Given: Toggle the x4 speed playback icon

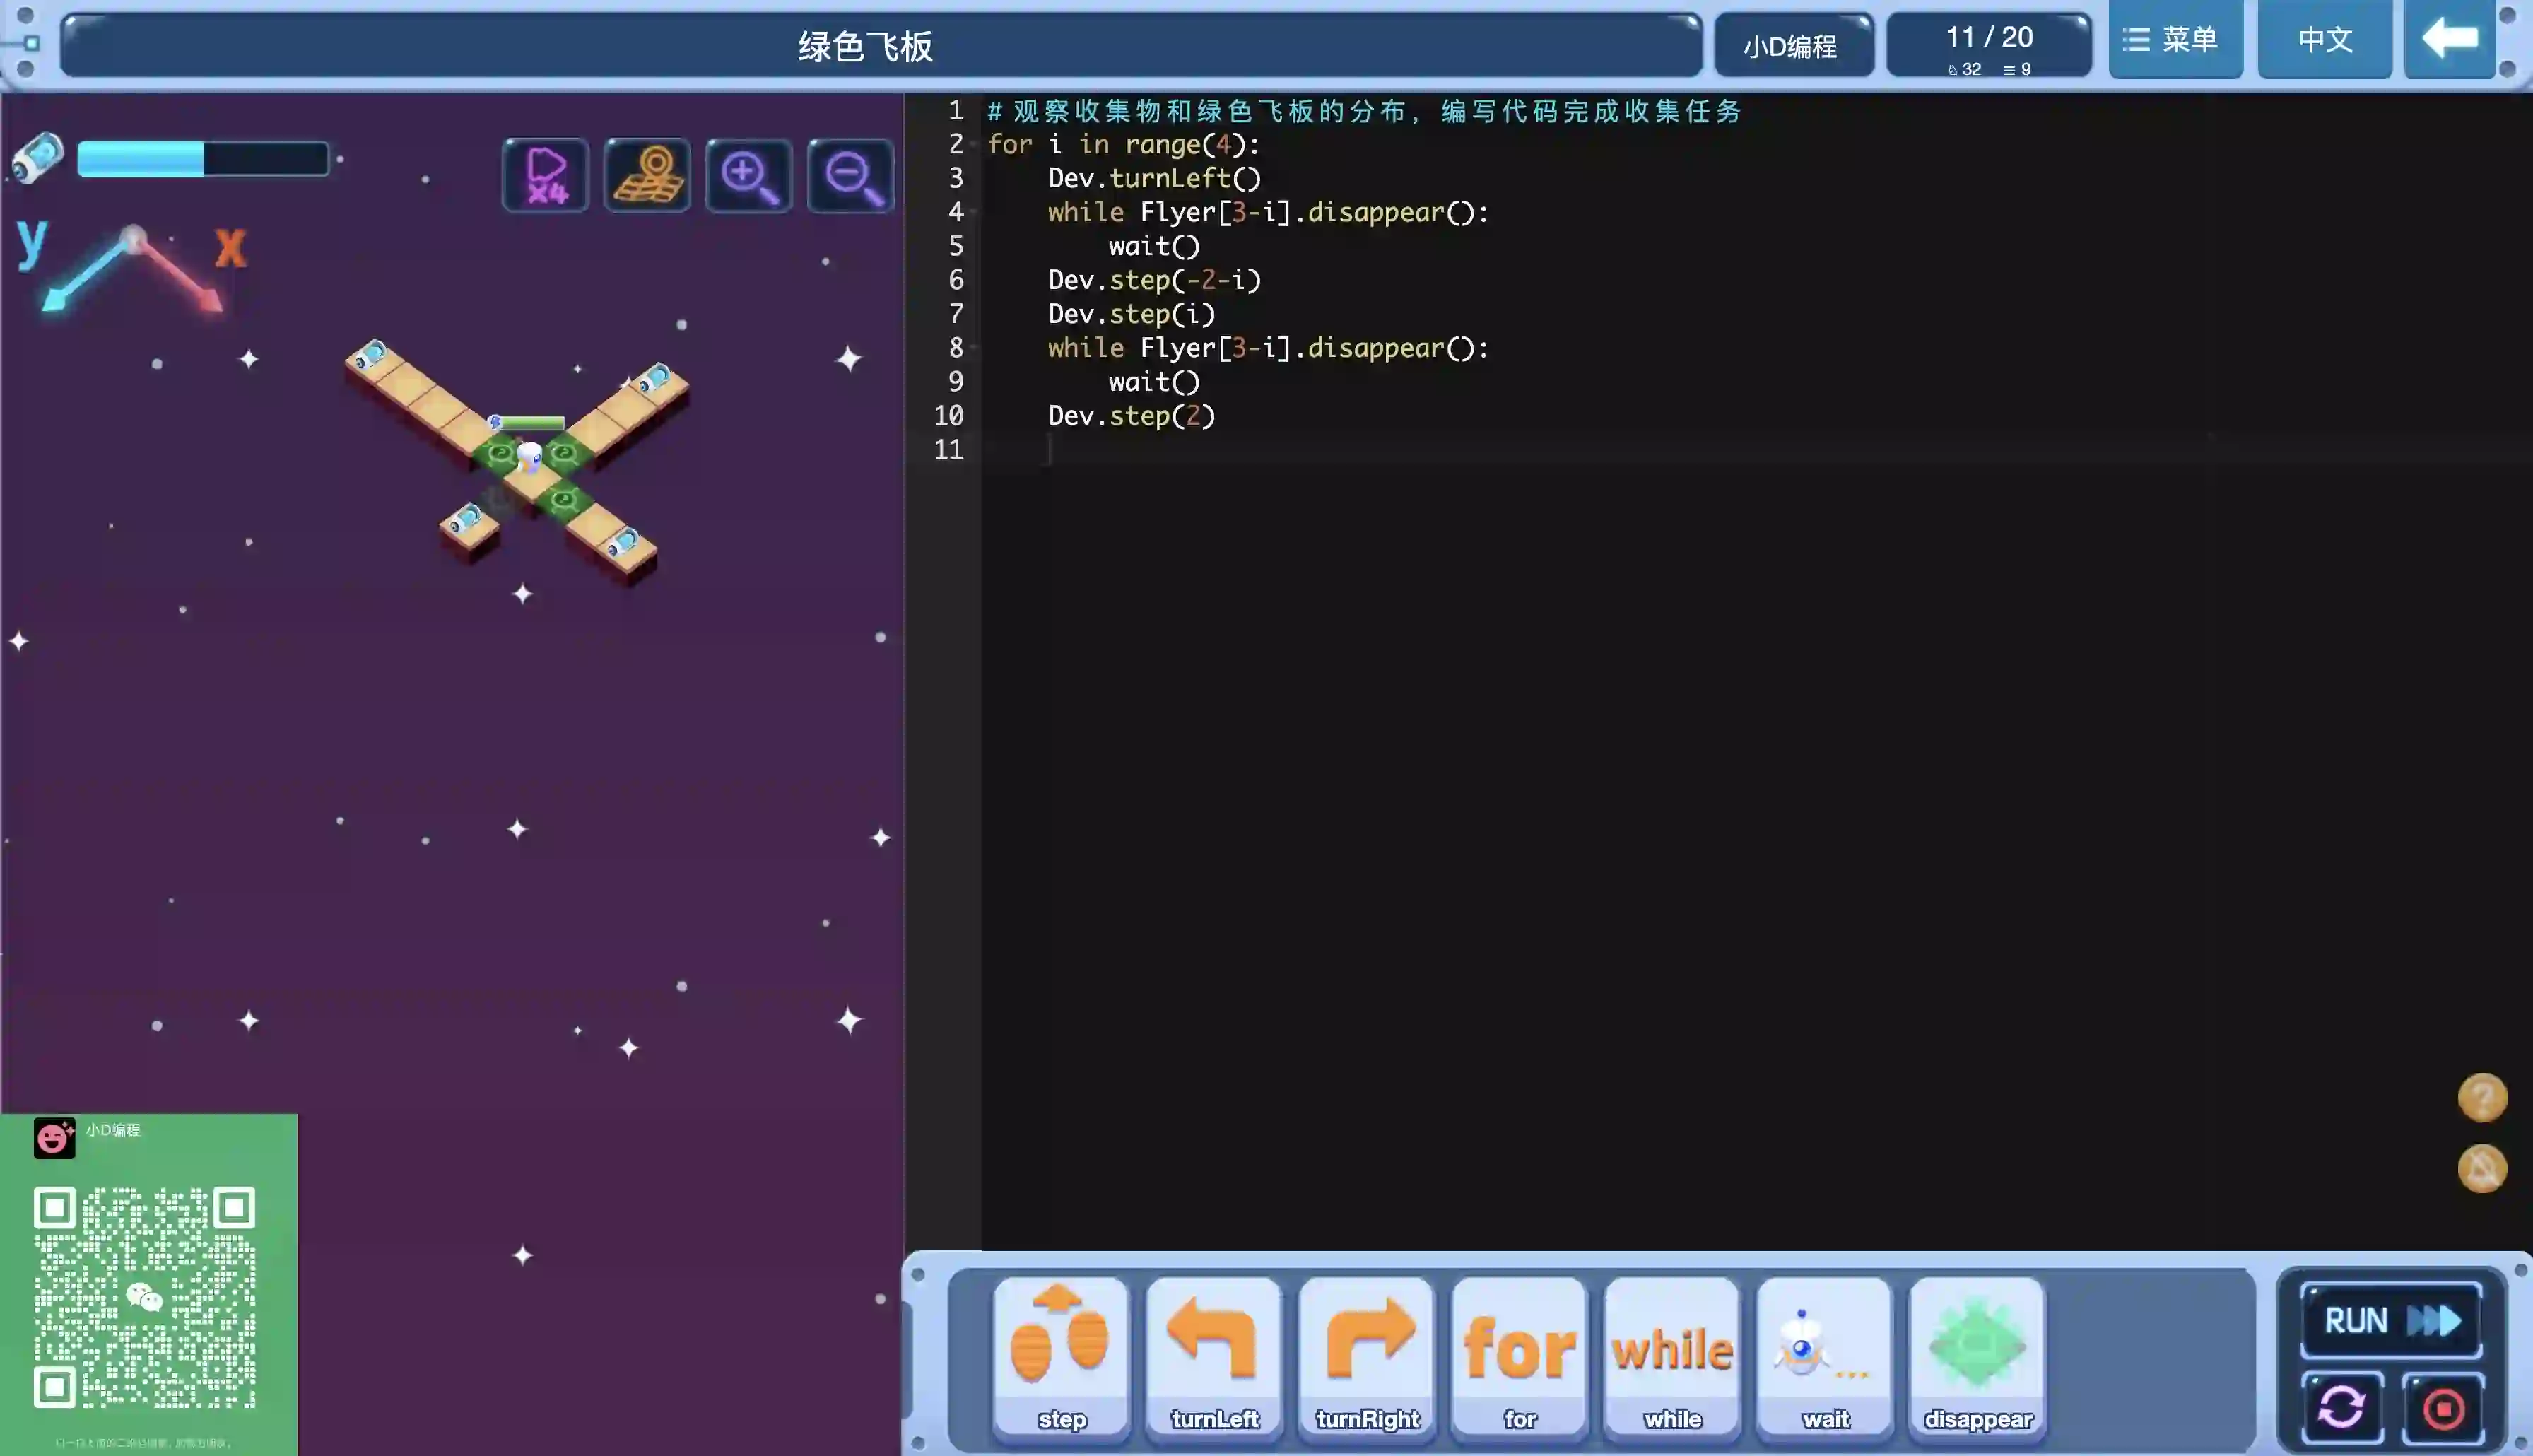Looking at the screenshot, I should point(546,176).
